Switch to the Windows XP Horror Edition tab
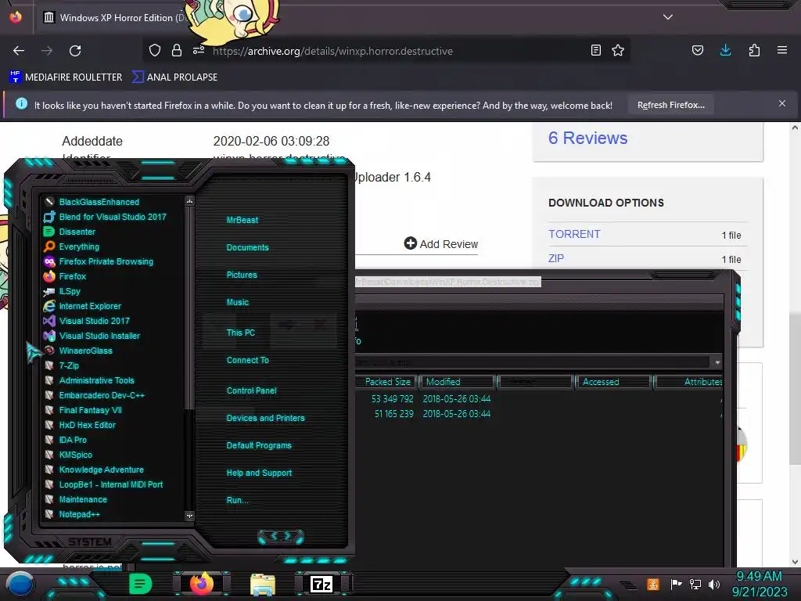This screenshot has height=601, width=801. pyautogui.click(x=115, y=17)
